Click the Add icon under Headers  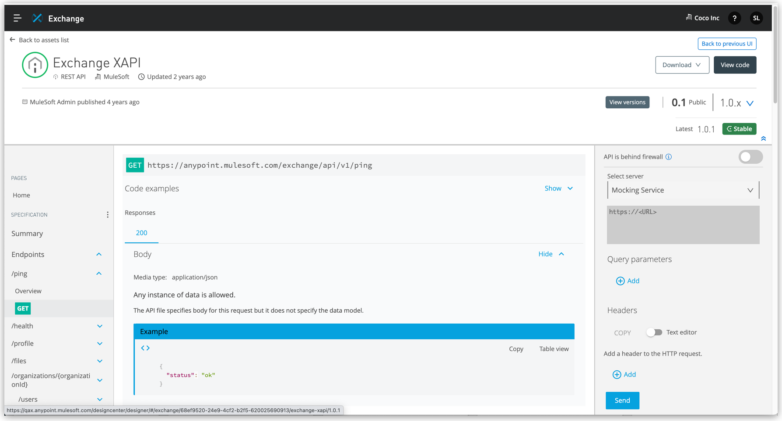[617, 374]
